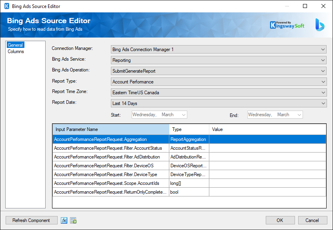
Task: Click the KingswaySoft logo in the banner
Action: [287, 25]
